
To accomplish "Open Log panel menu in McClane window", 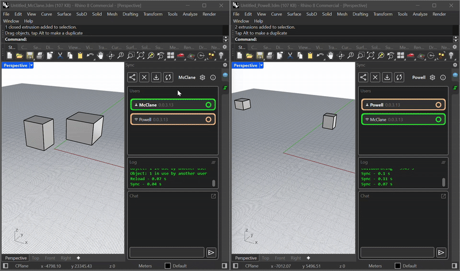I will point(213,162).
